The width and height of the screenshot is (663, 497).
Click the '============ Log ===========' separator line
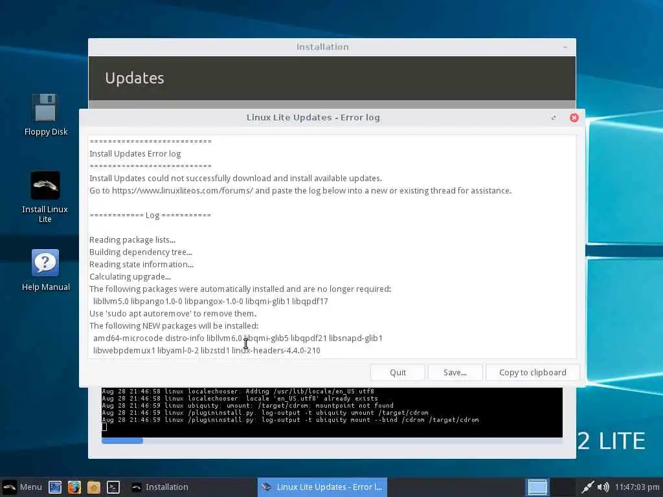[150, 215]
